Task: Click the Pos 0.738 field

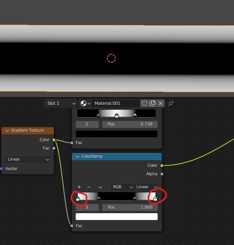Action: 130,124
